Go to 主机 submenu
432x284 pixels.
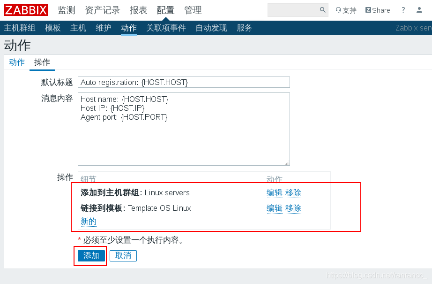click(x=78, y=28)
